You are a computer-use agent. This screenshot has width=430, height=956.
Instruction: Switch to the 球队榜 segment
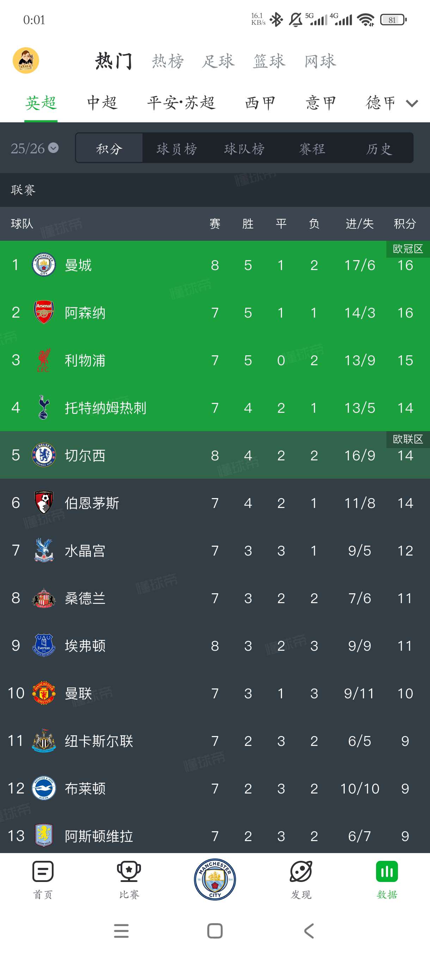point(244,148)
